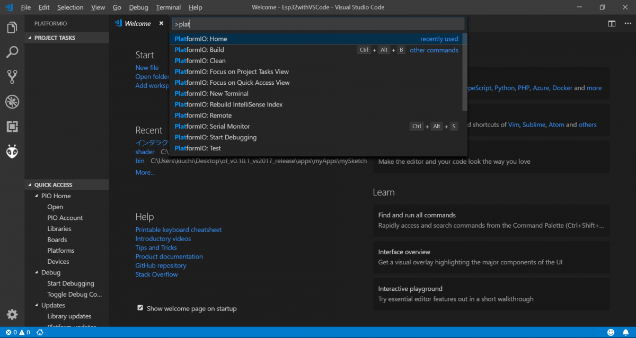The height and width of the screenshot is (338, 636).
Task: Collapse the Debug tree node
Action: pyautogui.click(x=37, y=272)
